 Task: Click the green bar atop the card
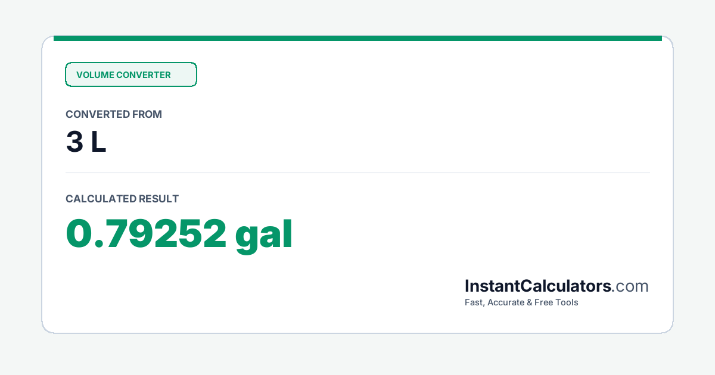pos(357,38)
